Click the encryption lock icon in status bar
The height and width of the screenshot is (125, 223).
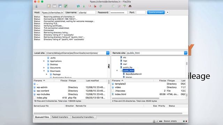[x=154, y=121]
